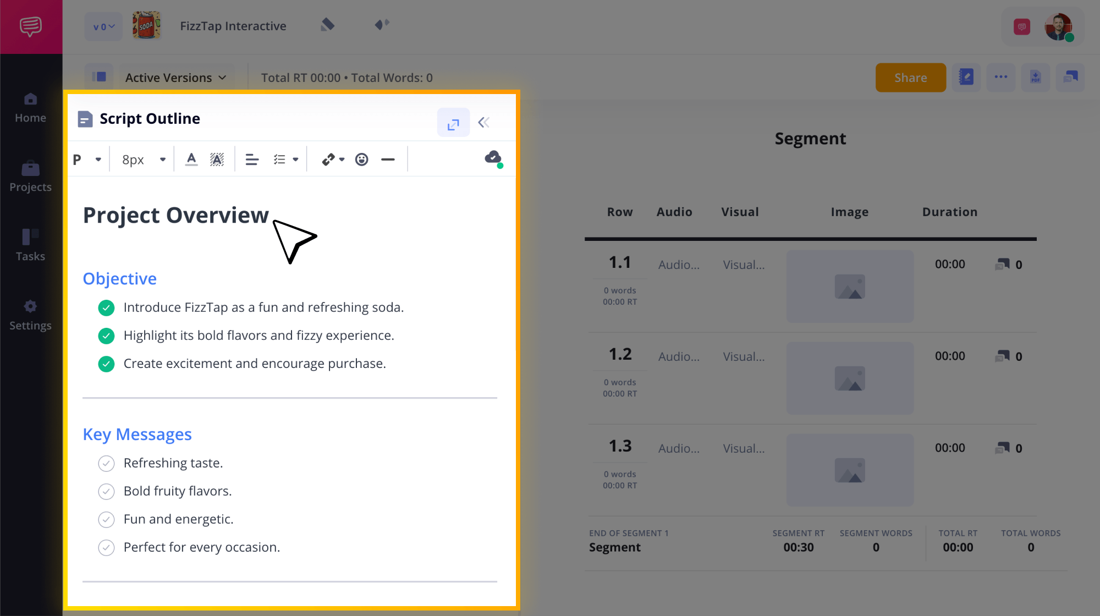Click the Visual field in row 1.3
This screenshot has height=616, width=1100.
[744, 448]
